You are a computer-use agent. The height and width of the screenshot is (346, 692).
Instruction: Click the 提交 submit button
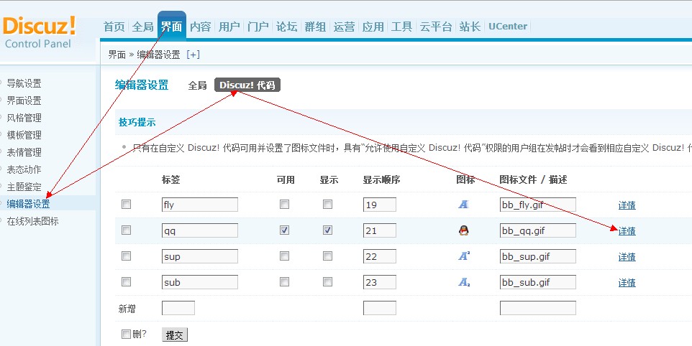(174, 335)
